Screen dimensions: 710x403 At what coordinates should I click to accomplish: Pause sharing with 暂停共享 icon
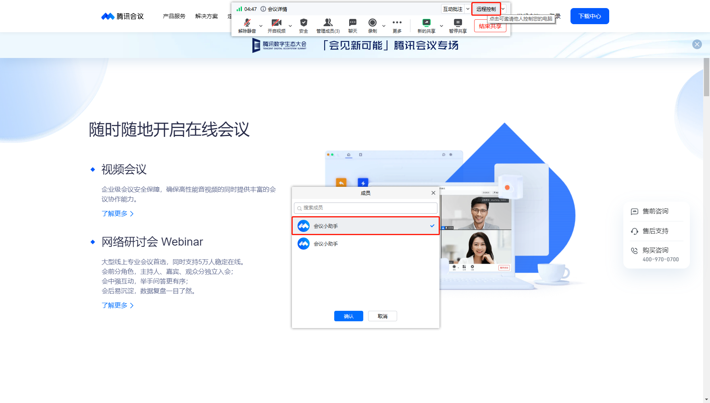(x=458, y=23)
